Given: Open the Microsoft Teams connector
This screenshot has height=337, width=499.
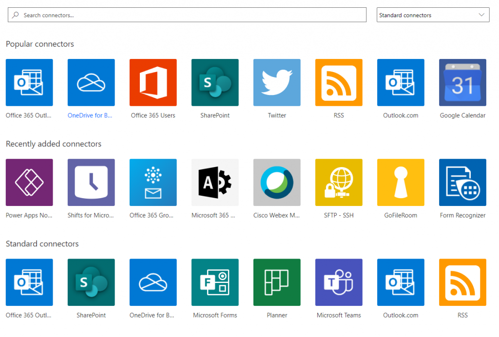Looking at the screenshot, I should point(339,282).
